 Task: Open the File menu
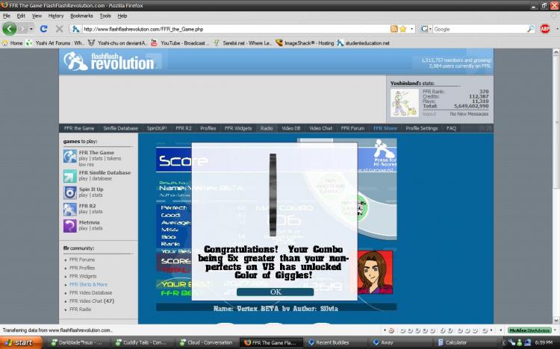[7, 16]
